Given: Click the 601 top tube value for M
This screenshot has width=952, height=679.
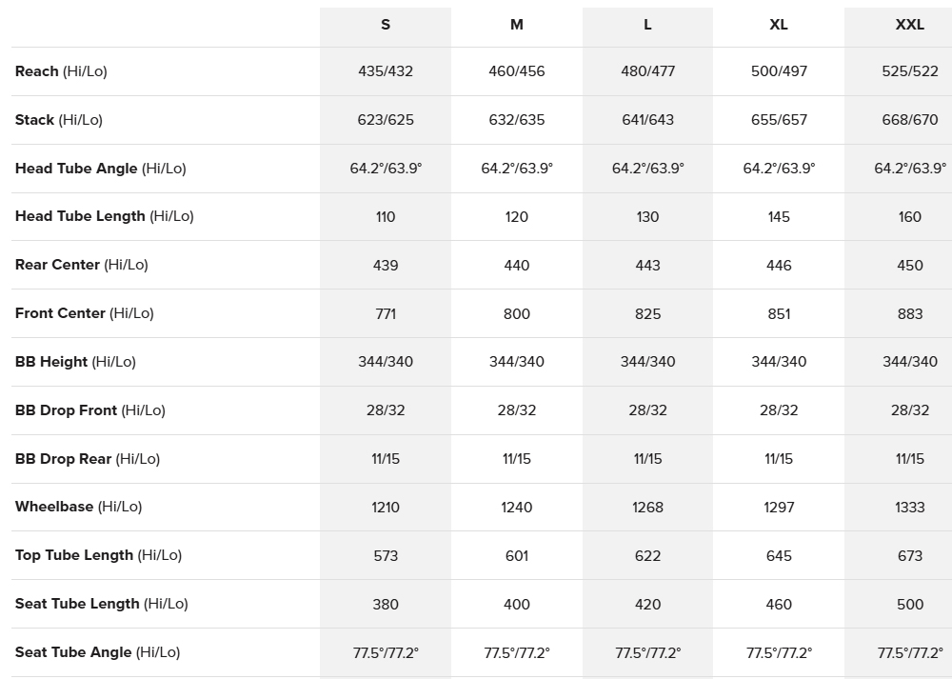Looking at the screenshot, I should coord(517,555).
